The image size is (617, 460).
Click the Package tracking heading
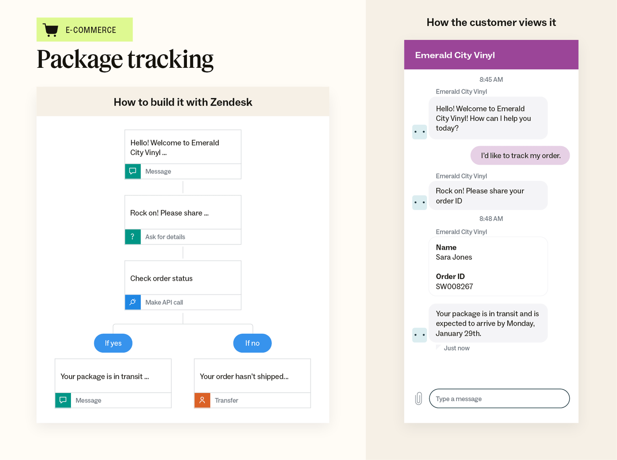click(125, 59)
